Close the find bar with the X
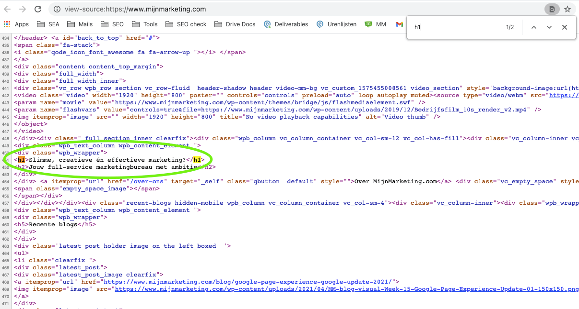579x309 pixels. [x=565, y=27]
